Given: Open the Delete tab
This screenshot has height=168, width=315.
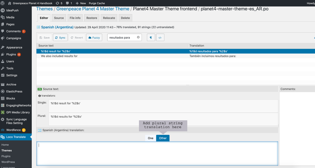Looking at the screenshot, I should click(x=126, y=18).
